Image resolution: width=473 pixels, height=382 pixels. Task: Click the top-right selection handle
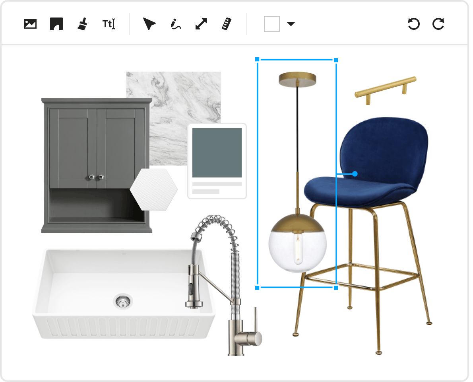tap(336, 60)
